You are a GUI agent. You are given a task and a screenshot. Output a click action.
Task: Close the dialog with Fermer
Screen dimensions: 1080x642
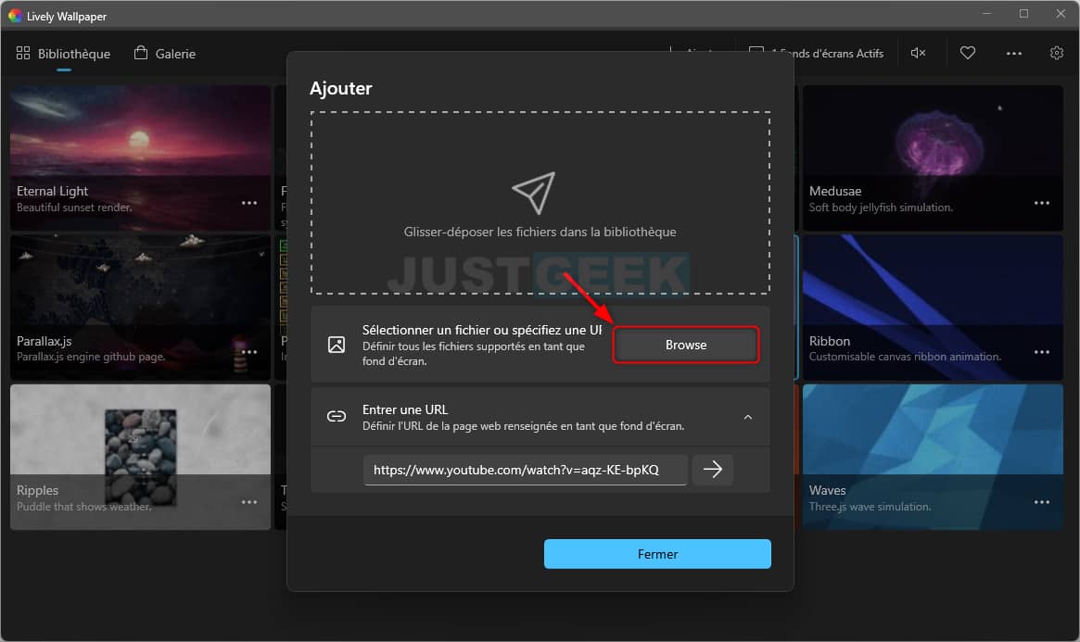(x=657, y=554)
